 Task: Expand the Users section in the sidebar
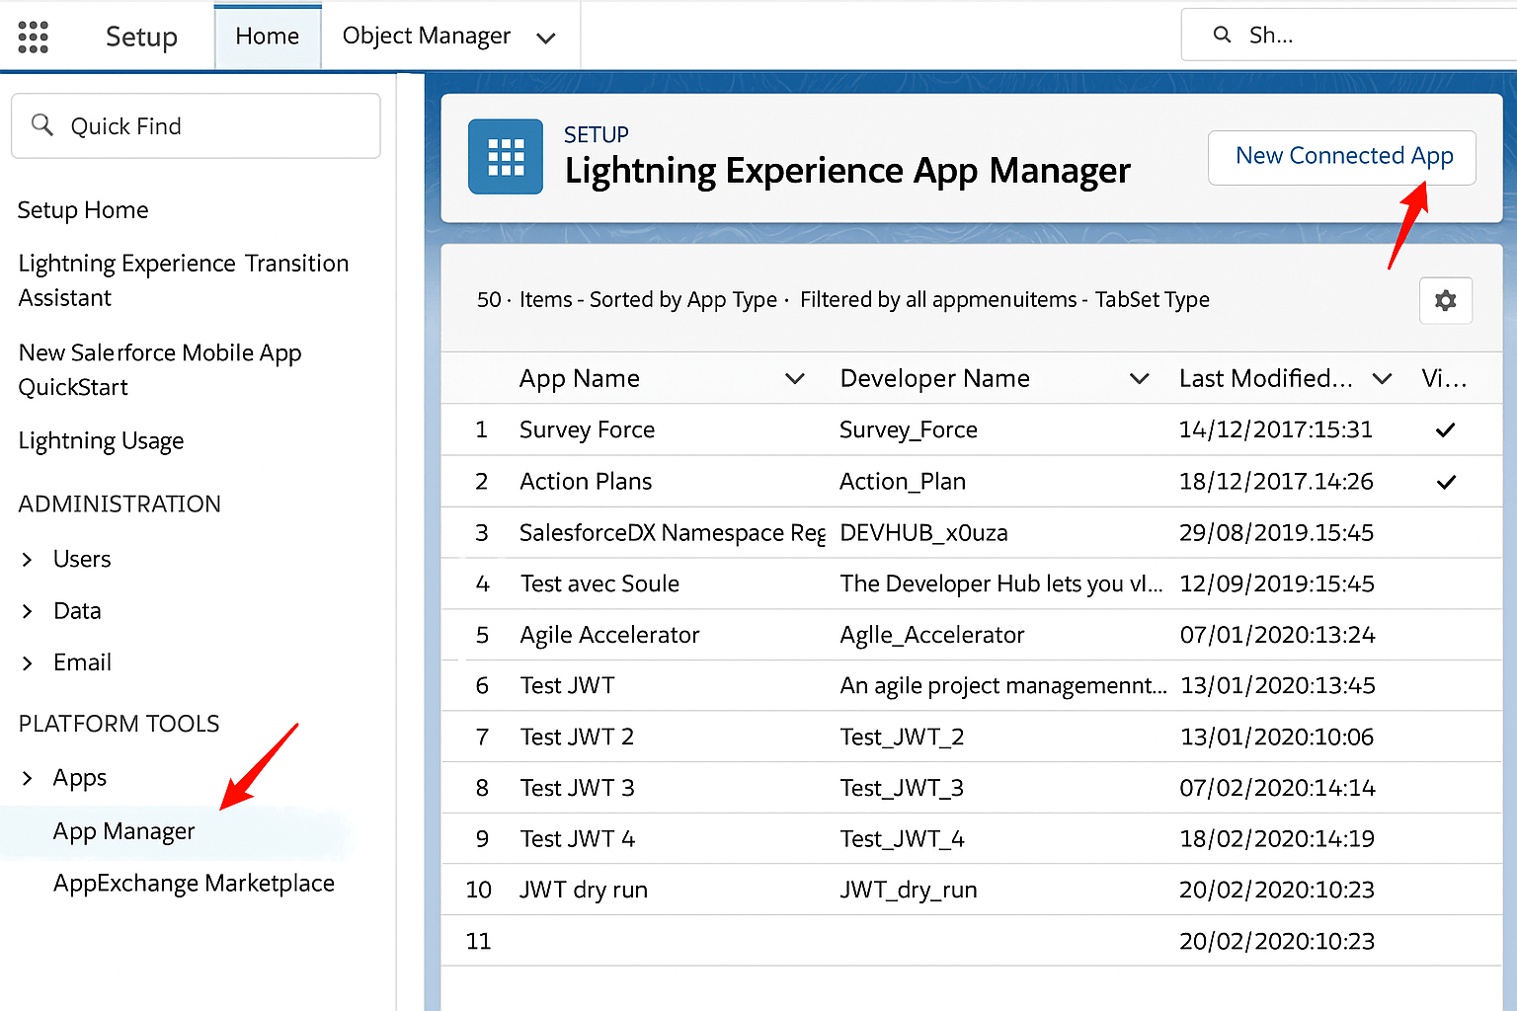point(27,559)
